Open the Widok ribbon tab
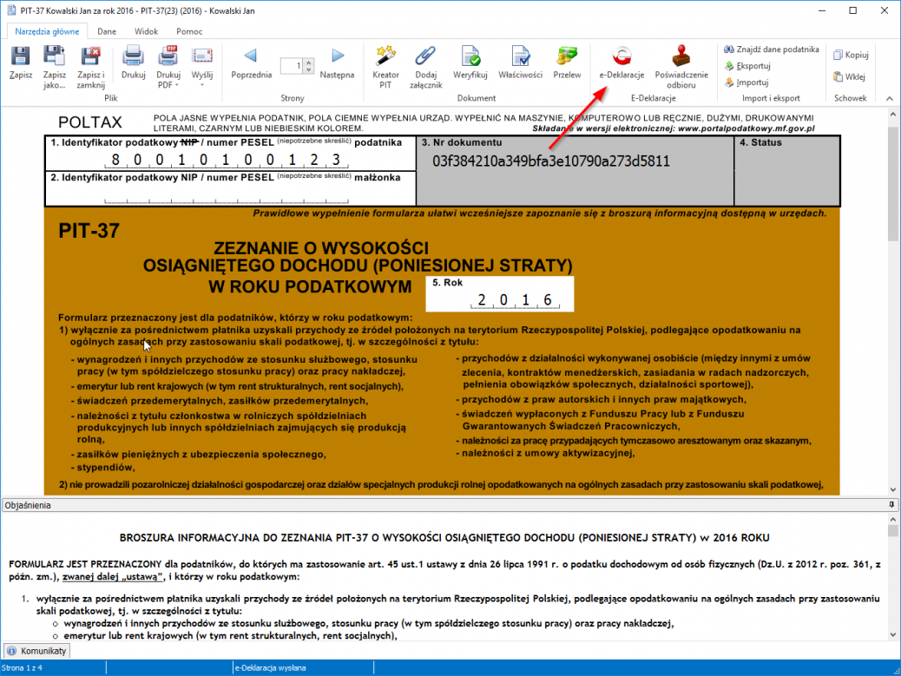 [146, 31]
